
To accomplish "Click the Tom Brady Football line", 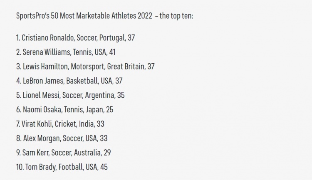I will 62,167.
